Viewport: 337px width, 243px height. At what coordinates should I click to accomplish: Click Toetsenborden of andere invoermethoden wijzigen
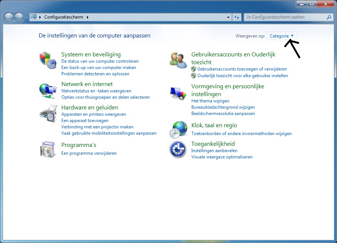242,134
